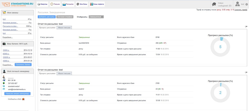The width and height of the screenshot is (249, 111).
Task: Click the telephone icon beside 661 39 94
Action: (x=4, y=80)
